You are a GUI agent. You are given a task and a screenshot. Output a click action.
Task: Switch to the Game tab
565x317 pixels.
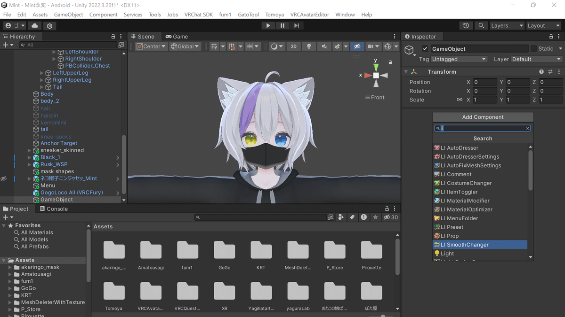tap(177, 37)
